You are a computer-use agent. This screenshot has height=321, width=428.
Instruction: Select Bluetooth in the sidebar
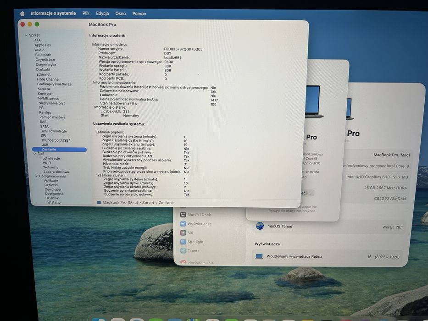point(43,55)
